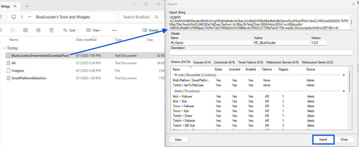Viewport: 359px width, 147px height.
Task: Switch to the Commands (9/9) tab
Action: 224,62
